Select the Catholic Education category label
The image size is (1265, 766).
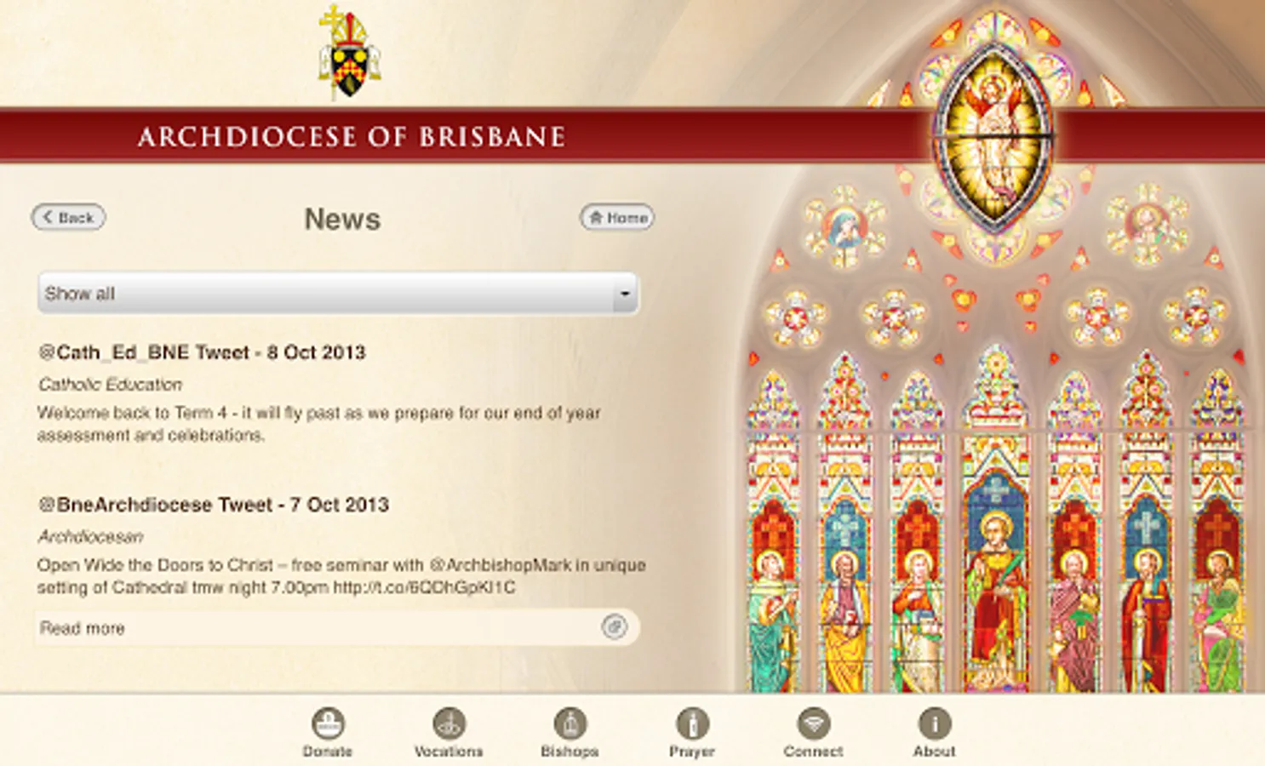pos(110,385)
